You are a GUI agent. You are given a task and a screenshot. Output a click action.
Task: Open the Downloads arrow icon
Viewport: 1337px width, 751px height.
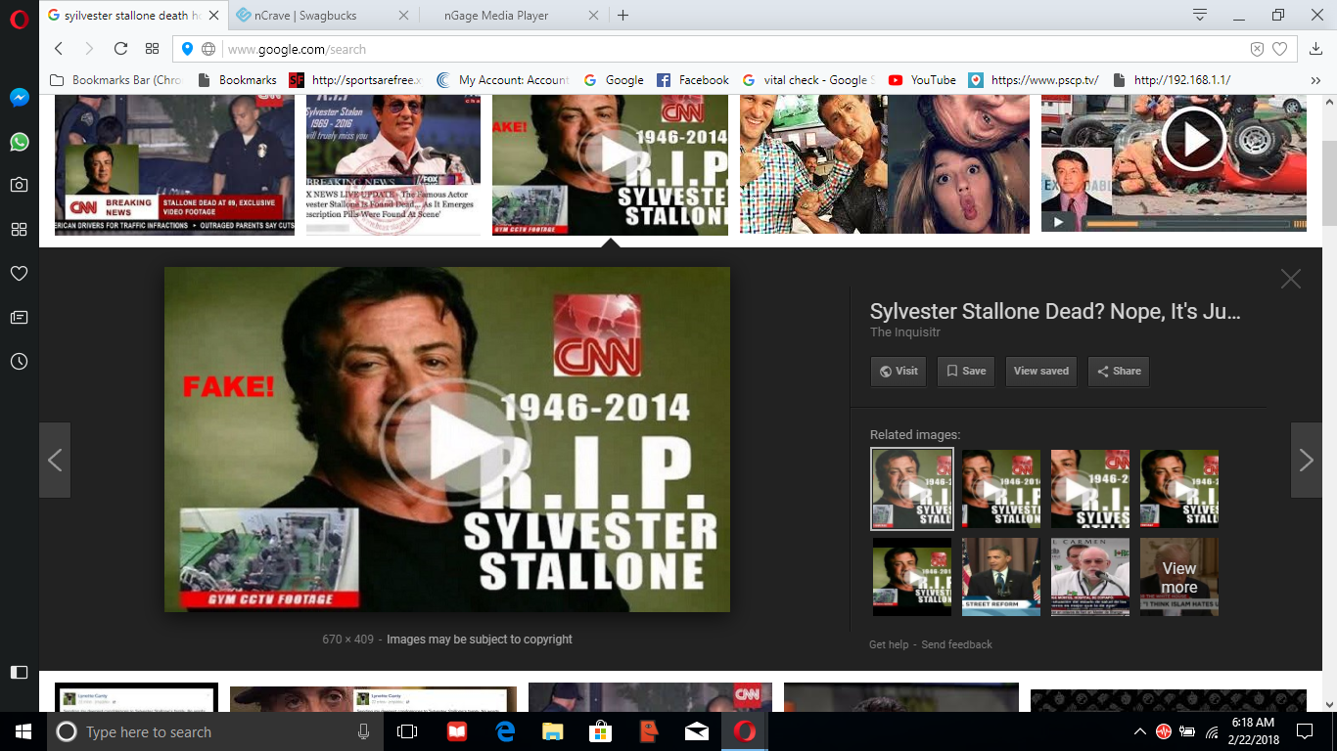(1316, 49)
